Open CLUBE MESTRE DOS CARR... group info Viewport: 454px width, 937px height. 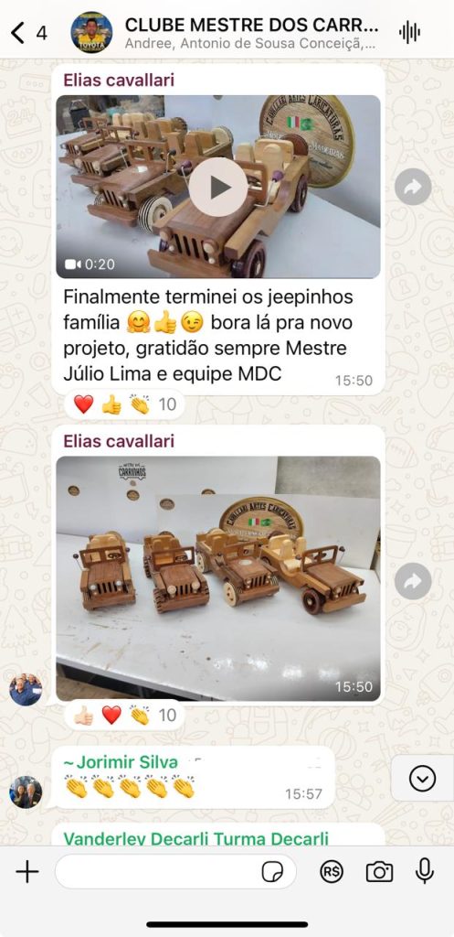pos(251,26)
